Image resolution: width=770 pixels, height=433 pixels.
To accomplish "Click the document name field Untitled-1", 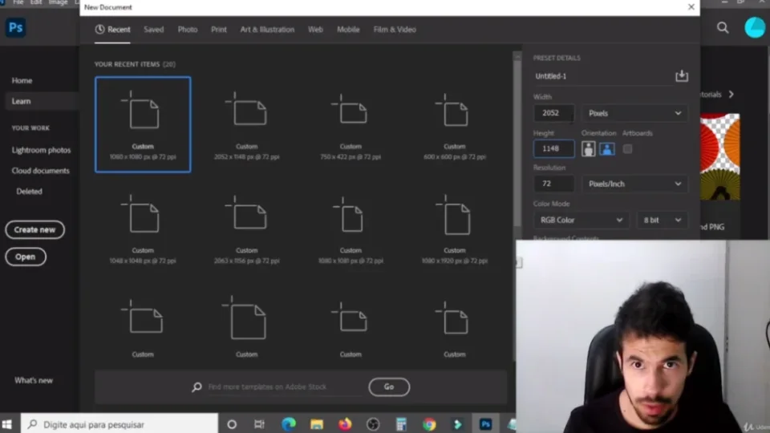I will point(603,76).
